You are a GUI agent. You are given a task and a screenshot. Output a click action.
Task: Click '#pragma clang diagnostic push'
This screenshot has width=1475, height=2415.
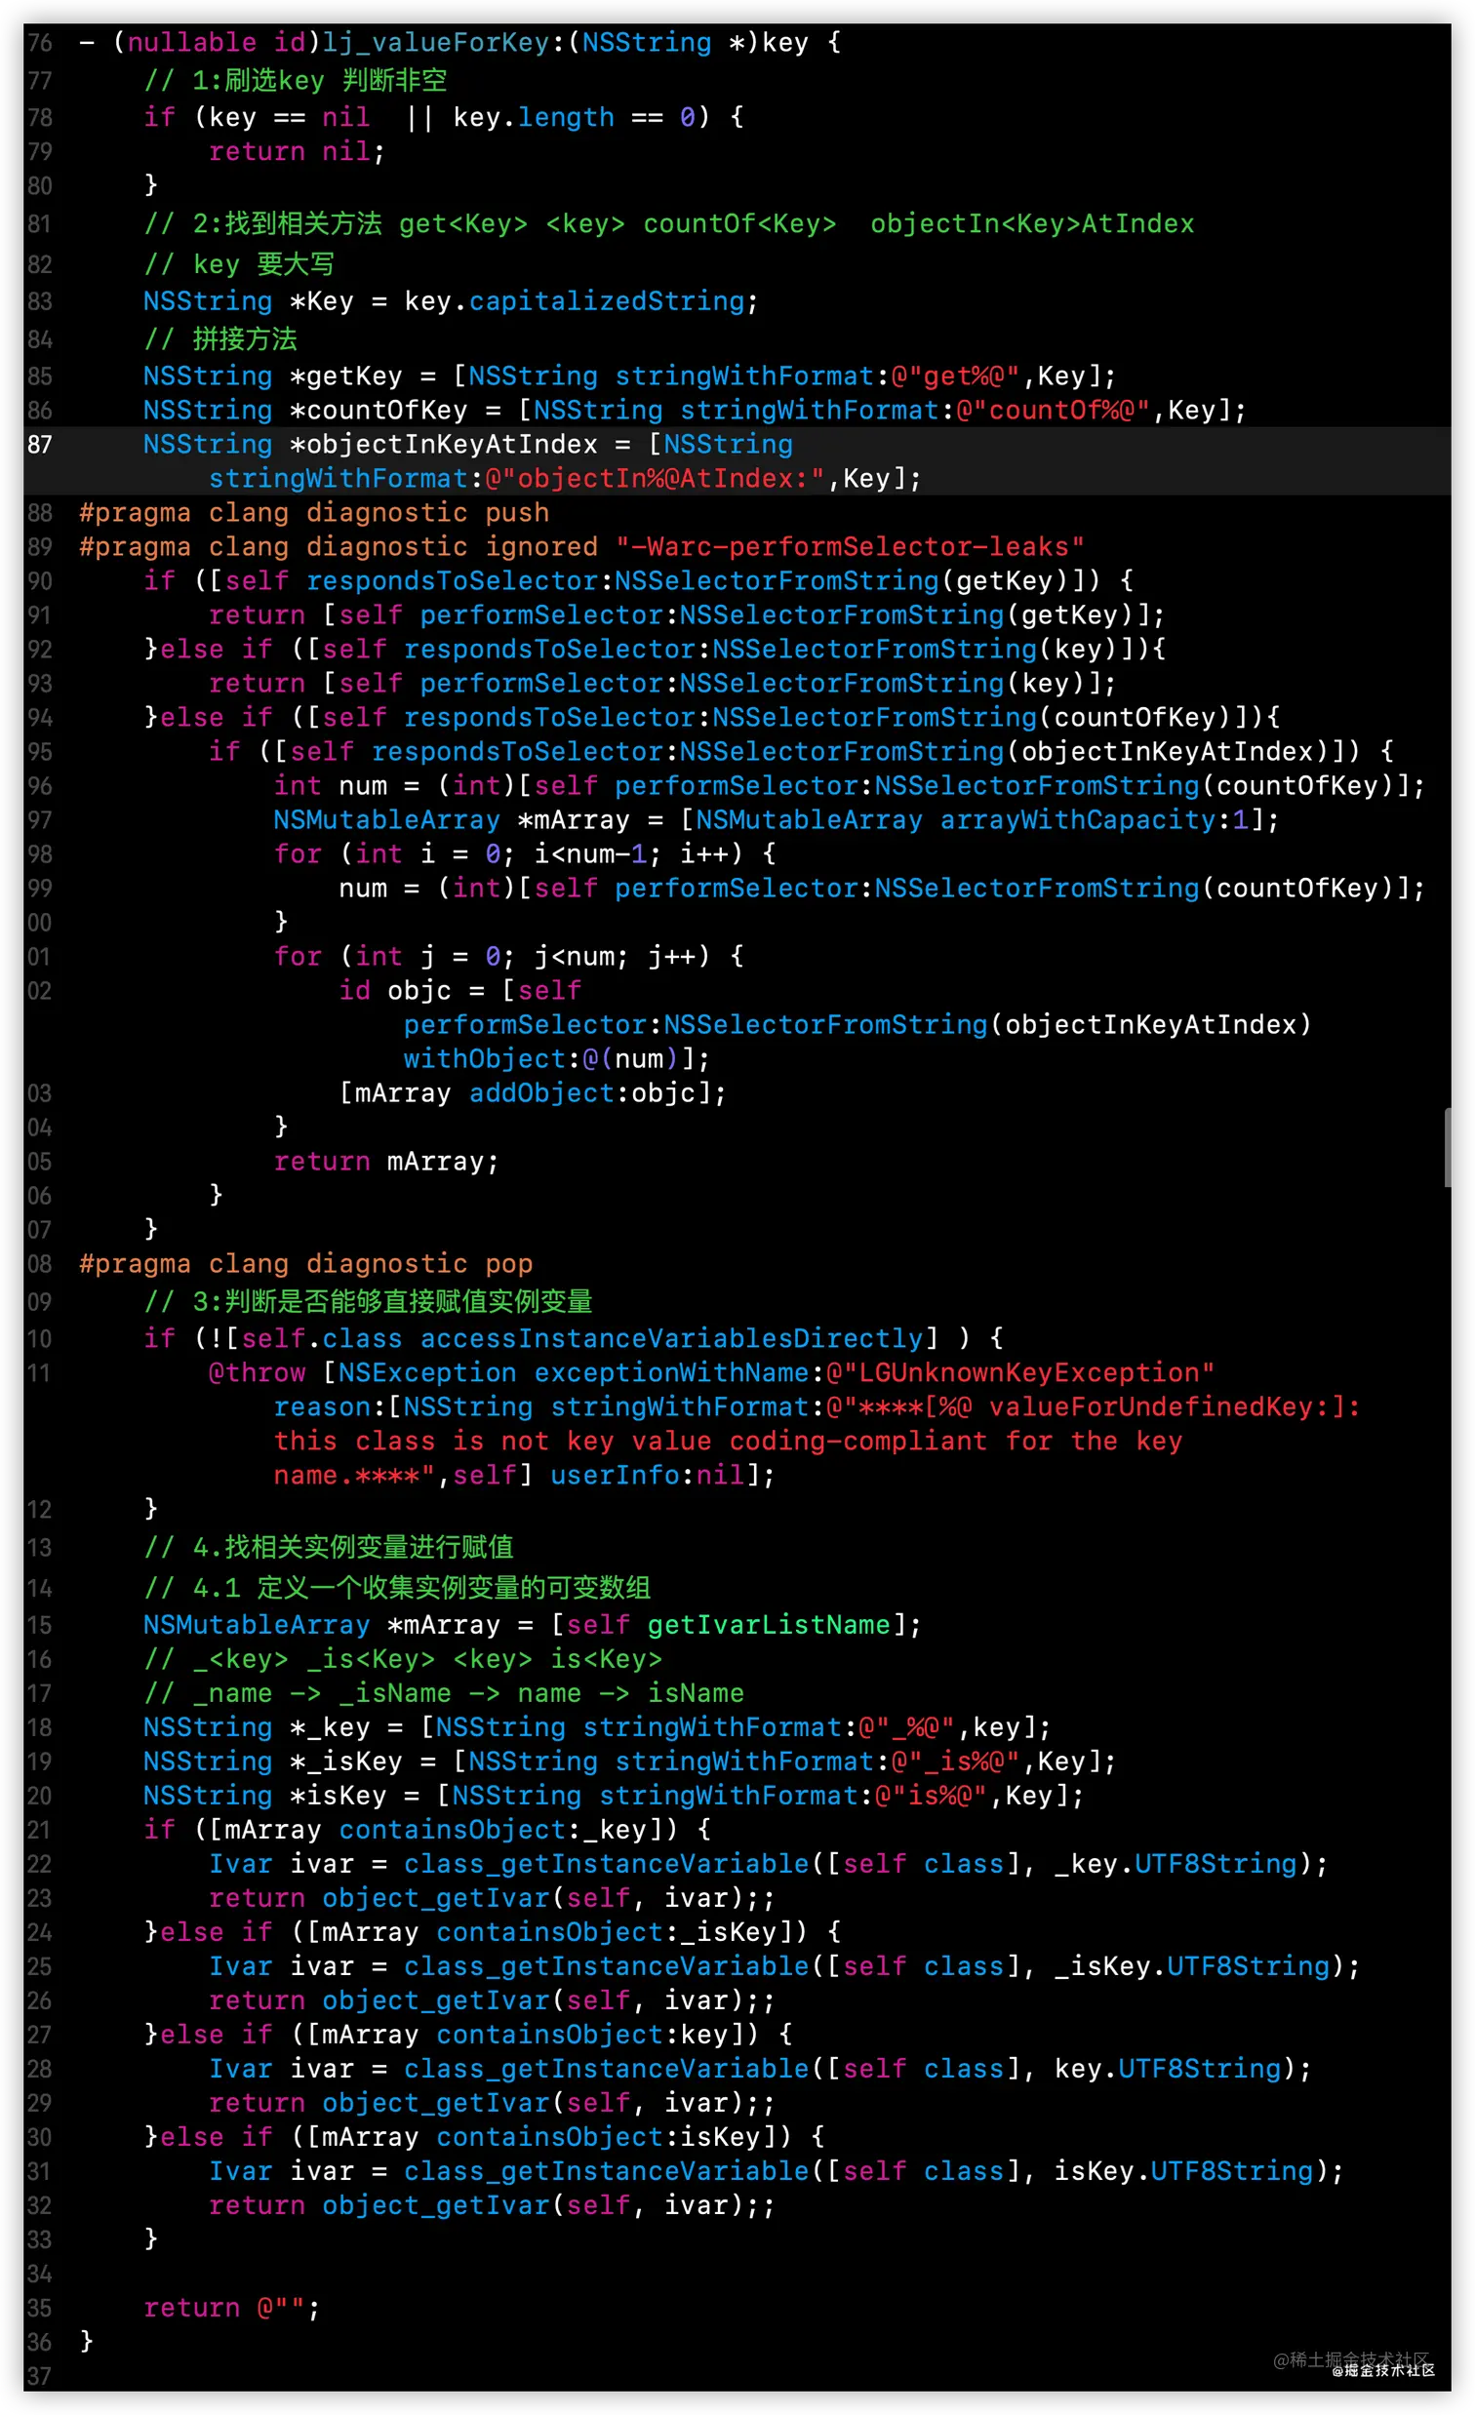click(x=313, y=513)
